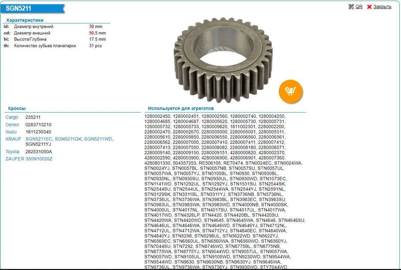Click the QR code icon

click(351, 7)
